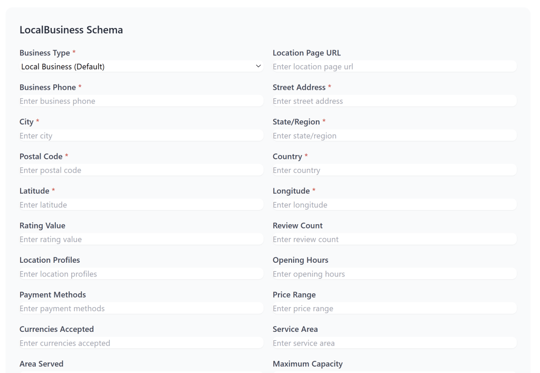The width and height of the screenshot is (540, 373).
Task: Select the Latitude input box
Action: [141, 205]
